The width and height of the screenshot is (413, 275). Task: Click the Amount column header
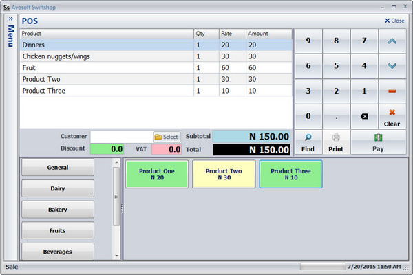(x=269, y=34)
